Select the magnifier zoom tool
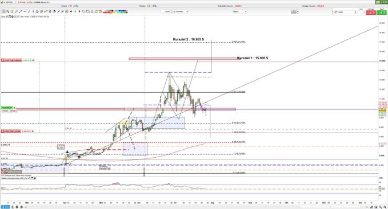The width and height of the screenshot is (388, 209). tap(7, 11)
